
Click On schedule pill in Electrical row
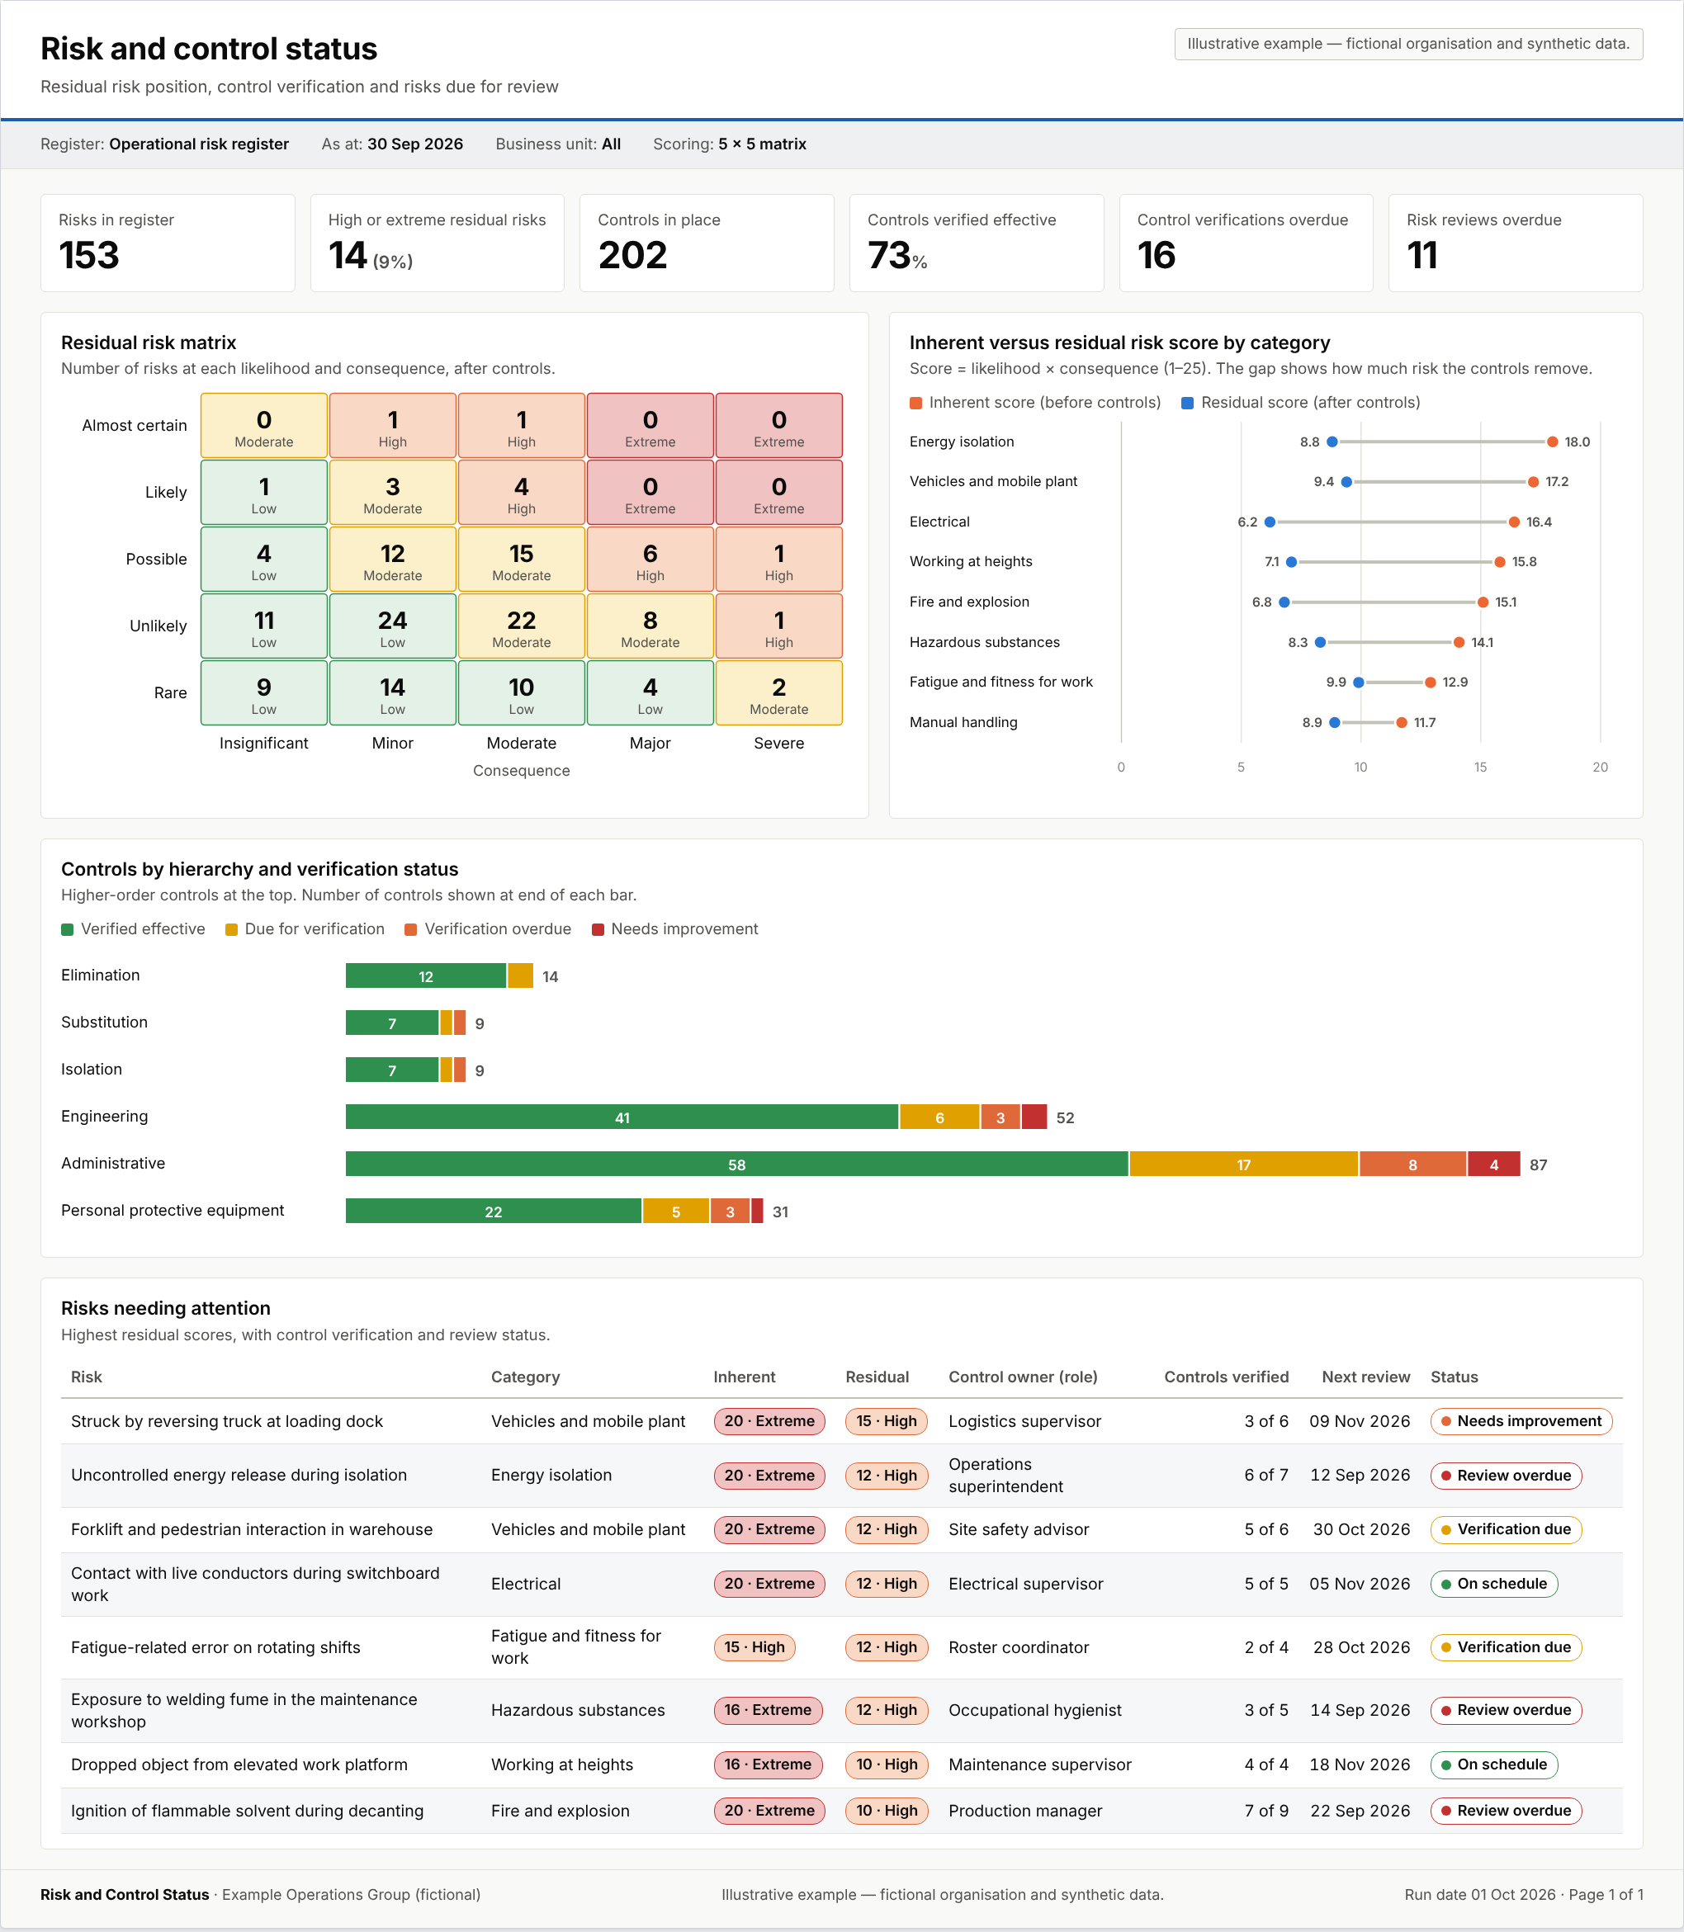1494,1584
